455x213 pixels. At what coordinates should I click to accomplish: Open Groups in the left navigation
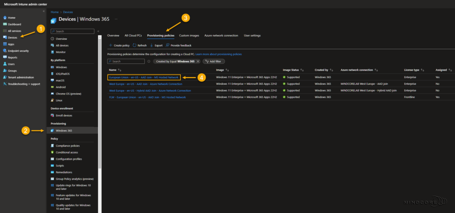pyautogui.click(x=12, y=71)
